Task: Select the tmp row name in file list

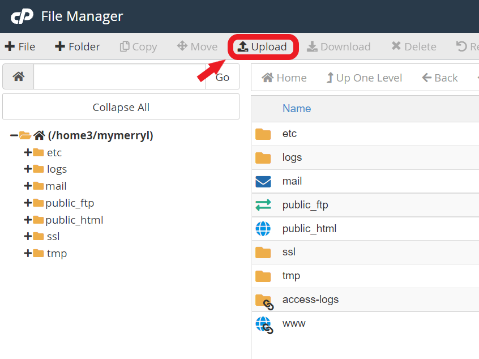Action: 291,276
